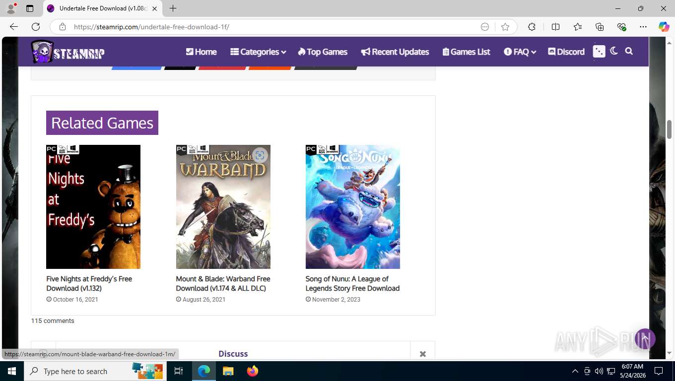675x381 pixels.
Task: Open the taskbar clock and calendar
Action: tap(632, 371)
